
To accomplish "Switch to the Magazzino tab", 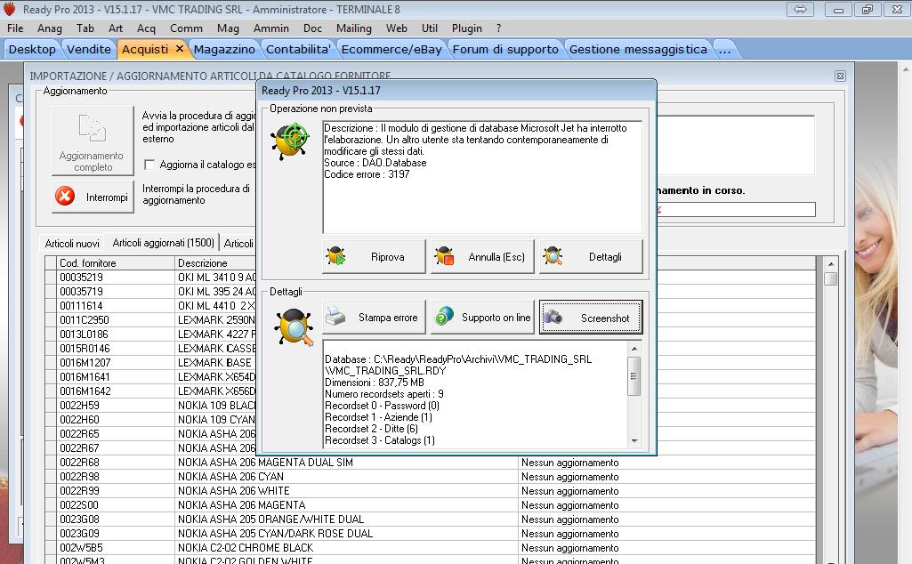I will [224, 50].
